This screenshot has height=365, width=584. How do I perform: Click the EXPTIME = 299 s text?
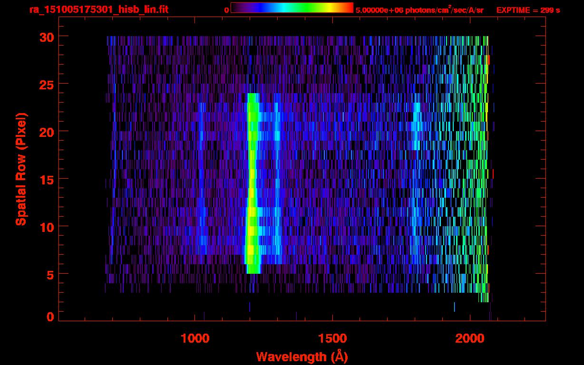pyautogui.click(x=528, y=10)
